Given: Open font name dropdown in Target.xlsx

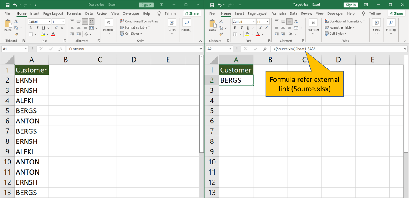Looking at the screenshot, I should click(x=254, y=22).
